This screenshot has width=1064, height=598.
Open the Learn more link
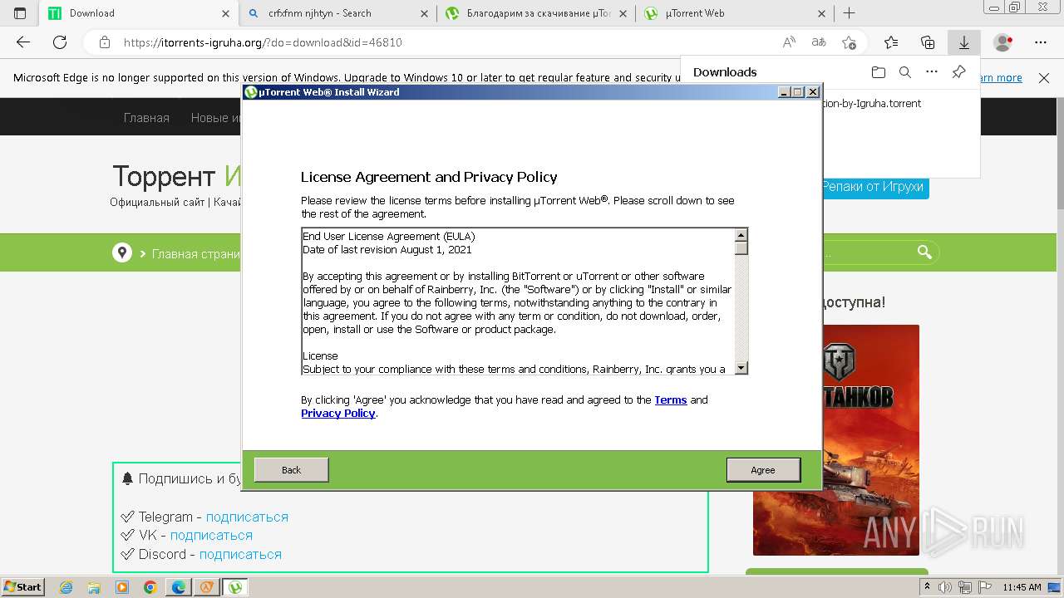coord(1002,78)
